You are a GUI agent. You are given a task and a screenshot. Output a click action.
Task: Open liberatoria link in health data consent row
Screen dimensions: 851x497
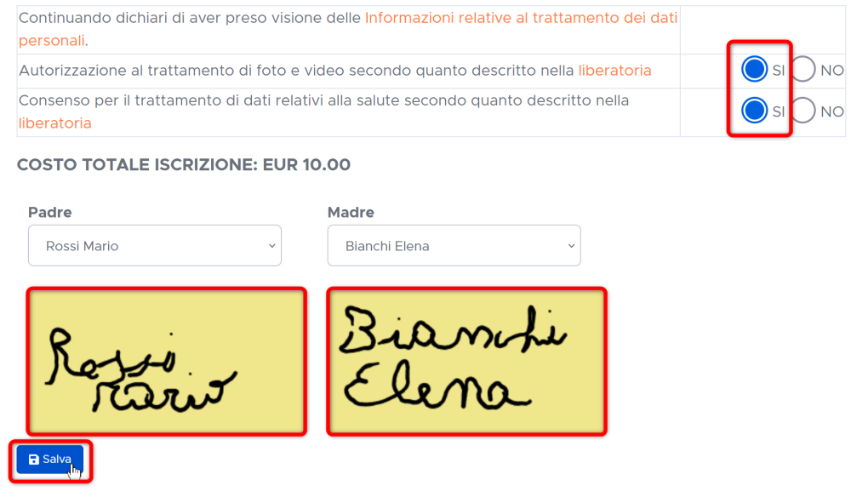[x=54, y=123]
